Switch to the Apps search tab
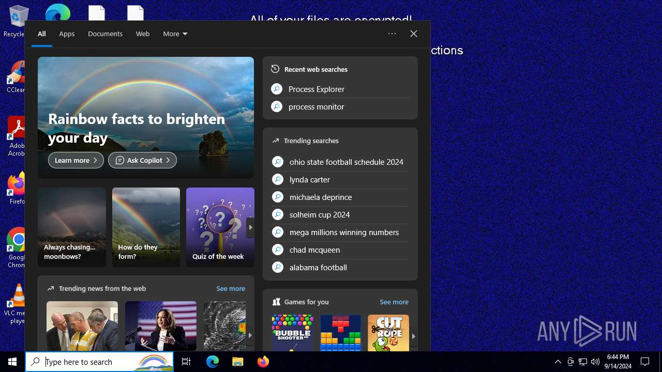The width and height of the screenshot is (662, 372). pyautogui.click(x=67, y=34)
